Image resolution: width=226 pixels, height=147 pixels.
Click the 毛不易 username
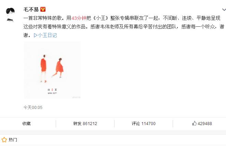click(x=31, y=10)
